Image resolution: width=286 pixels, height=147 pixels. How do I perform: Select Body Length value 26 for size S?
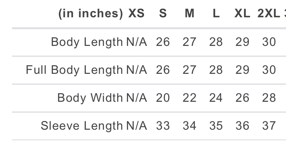pyautogui.click(x=163, y=42)
